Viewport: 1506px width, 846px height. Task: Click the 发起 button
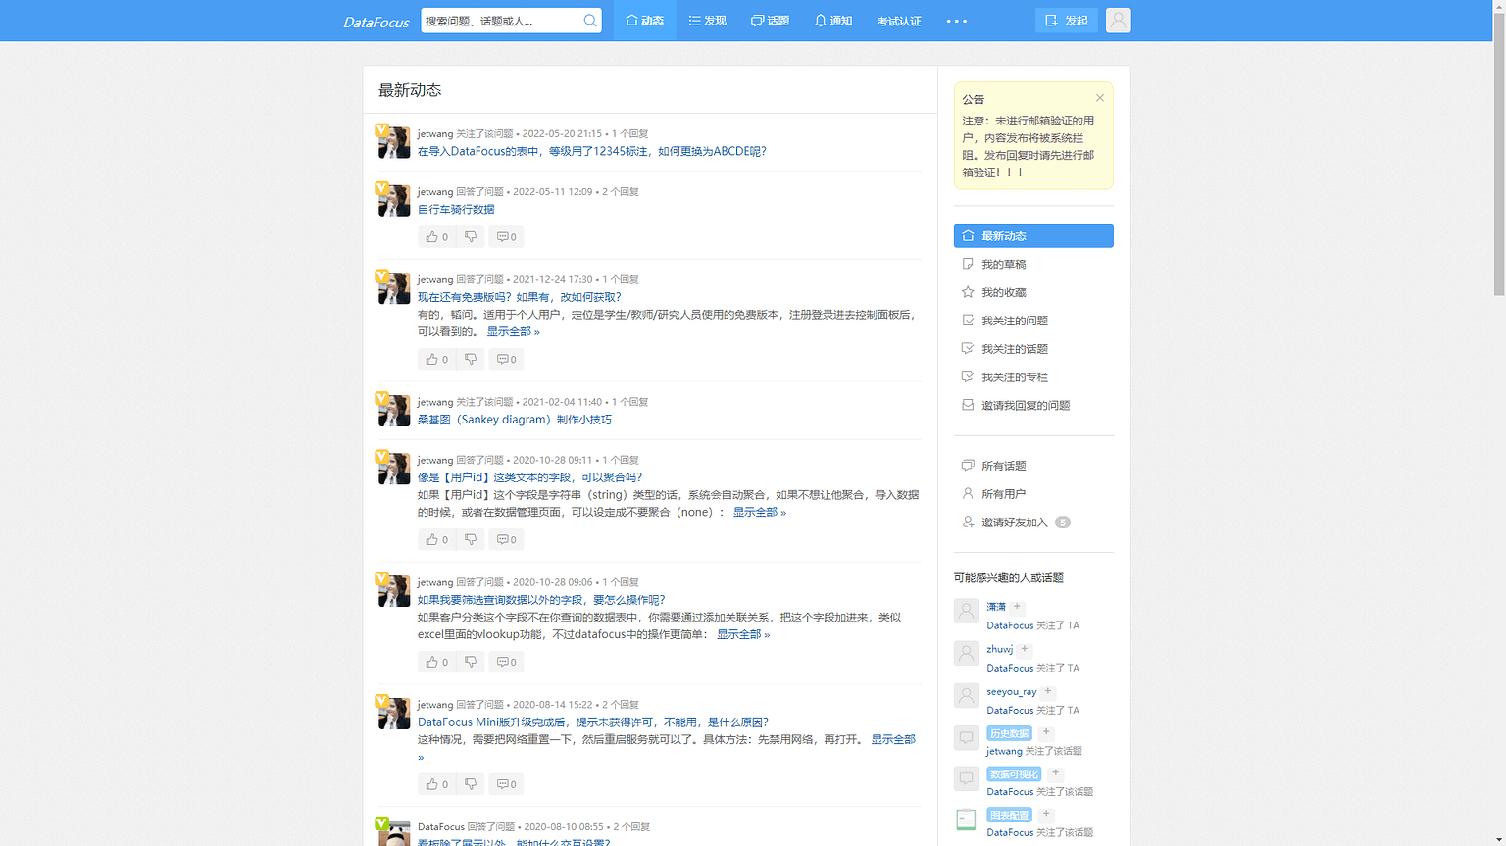(x=1067, y=21)
